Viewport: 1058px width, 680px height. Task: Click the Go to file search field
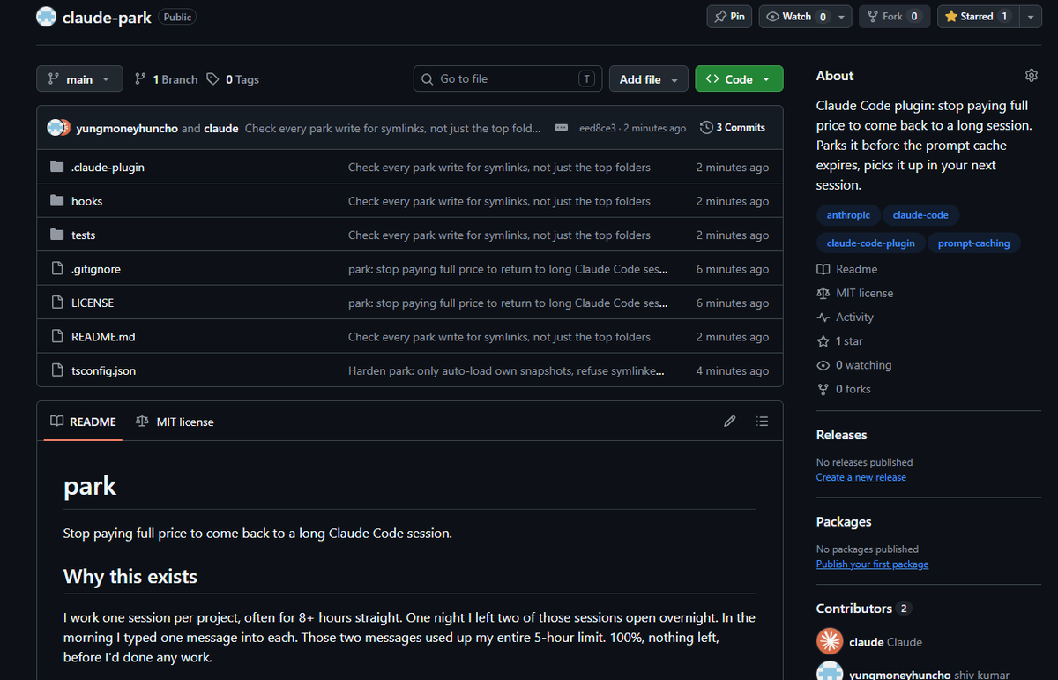click(508, 79)
